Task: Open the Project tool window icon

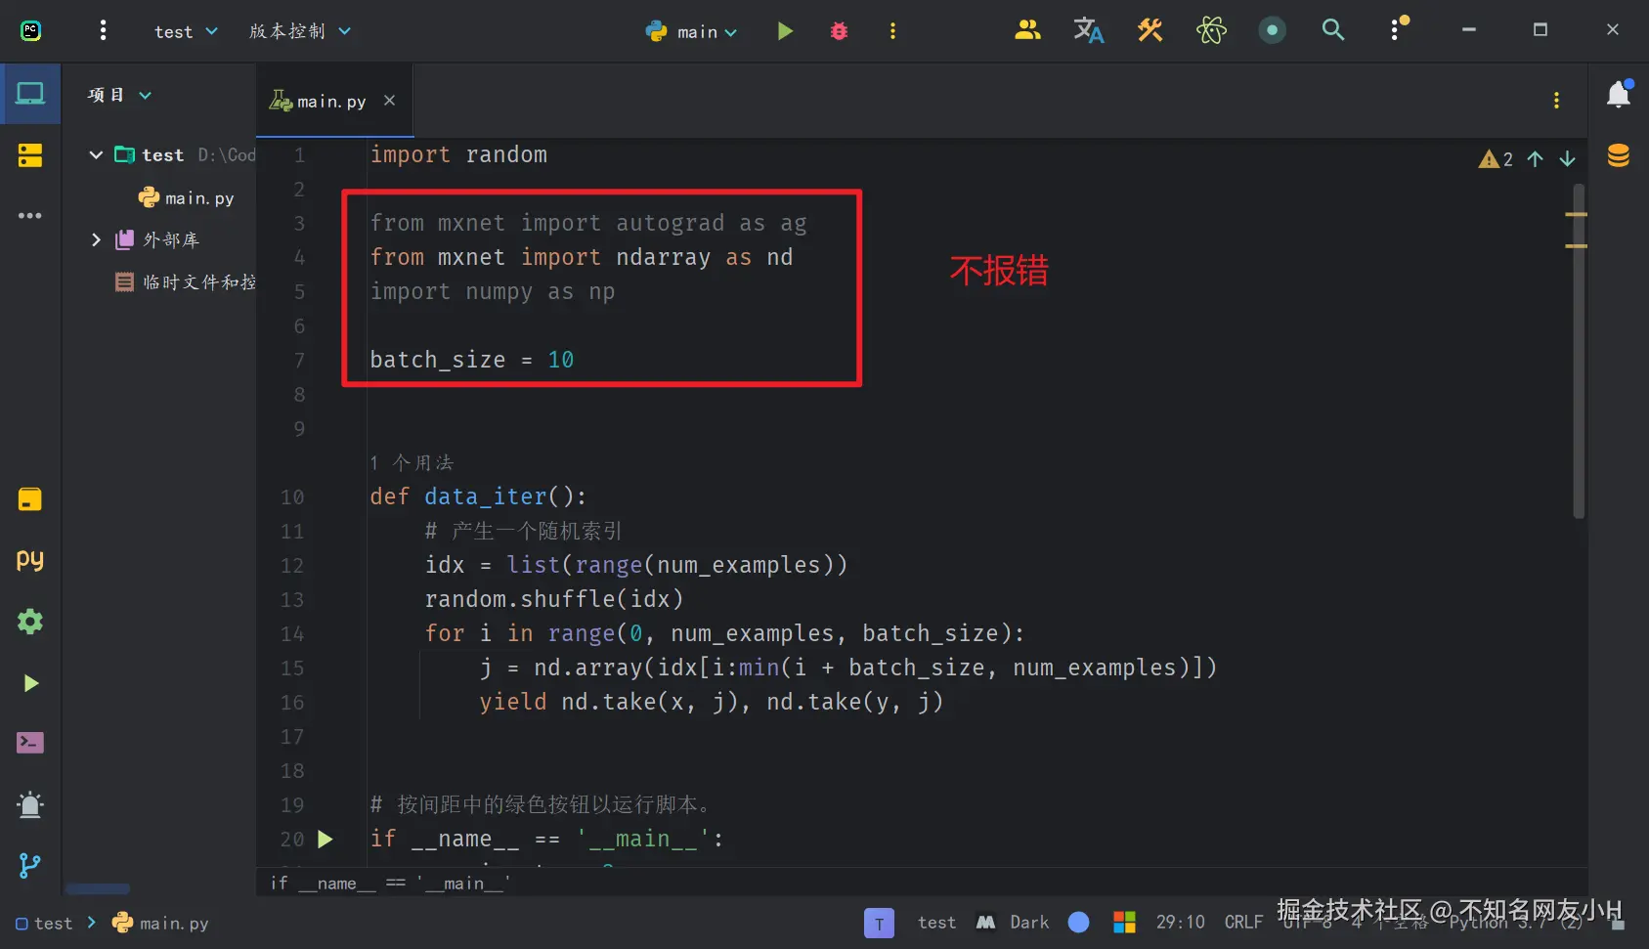Action: 30,95
